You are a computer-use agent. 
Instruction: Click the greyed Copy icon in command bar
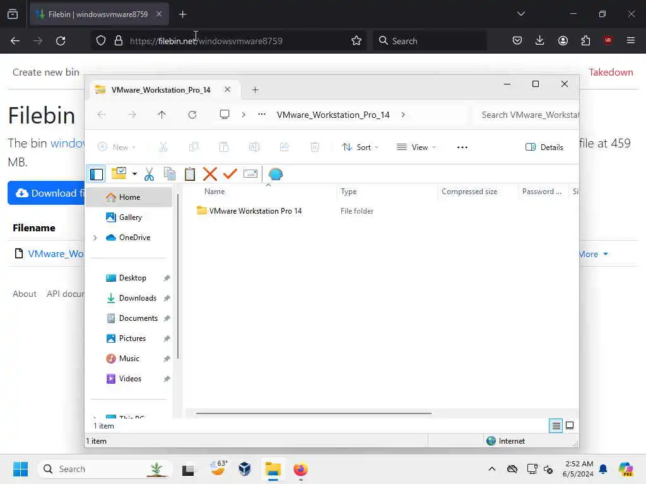(193, 147)
